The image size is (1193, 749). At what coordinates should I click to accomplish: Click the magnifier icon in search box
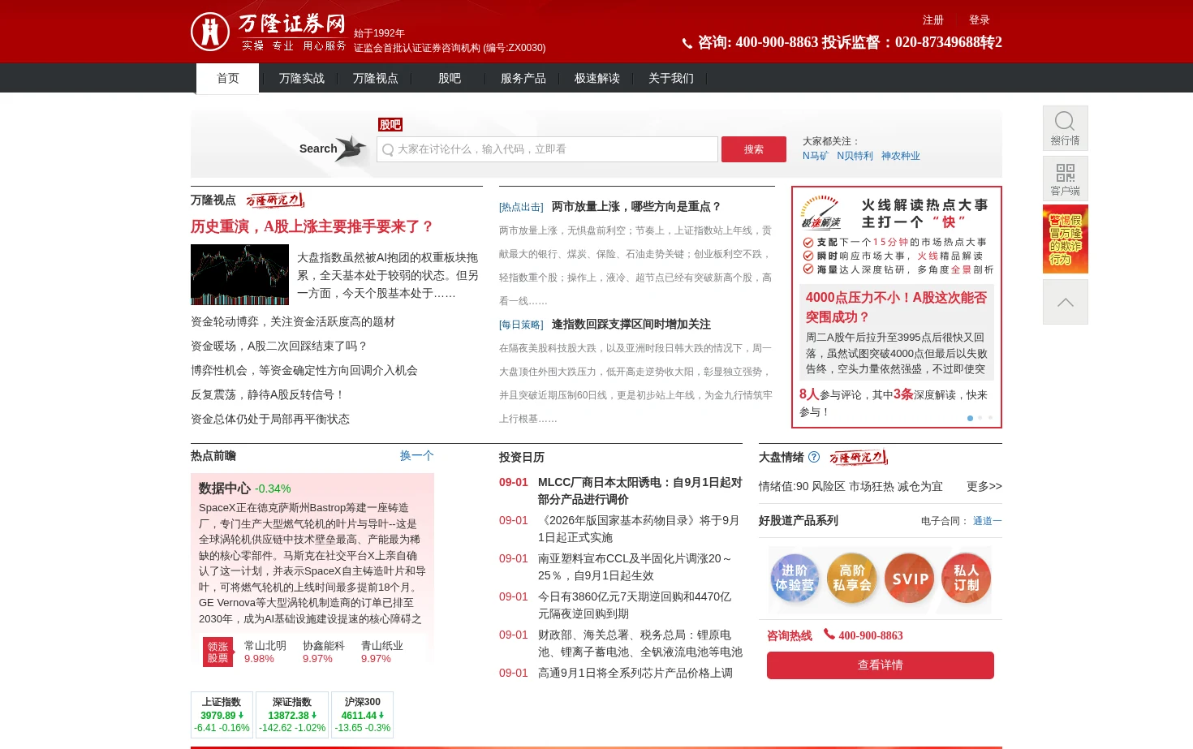[x=388, y=149]
